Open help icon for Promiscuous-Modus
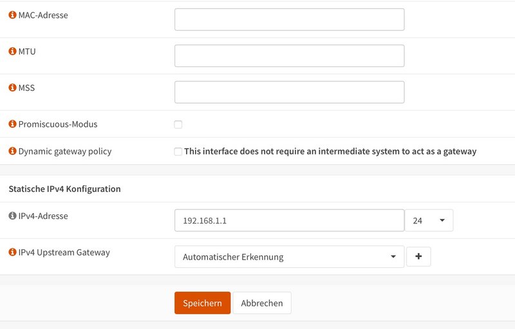This screenshot has height=329, width=515. point(12,124)
